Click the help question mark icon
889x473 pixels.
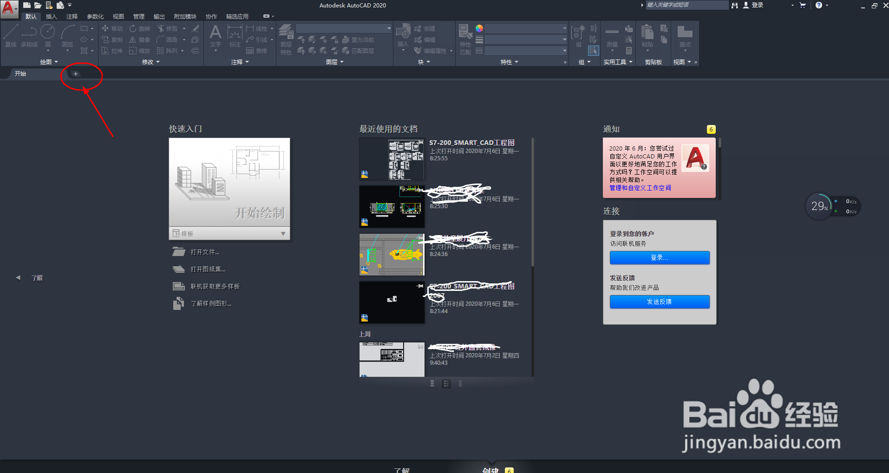click(819, 5)
